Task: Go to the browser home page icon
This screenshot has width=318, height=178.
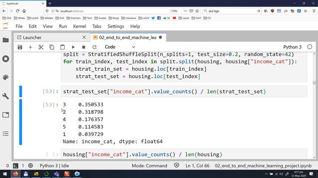Action: (x=24, y=11)
